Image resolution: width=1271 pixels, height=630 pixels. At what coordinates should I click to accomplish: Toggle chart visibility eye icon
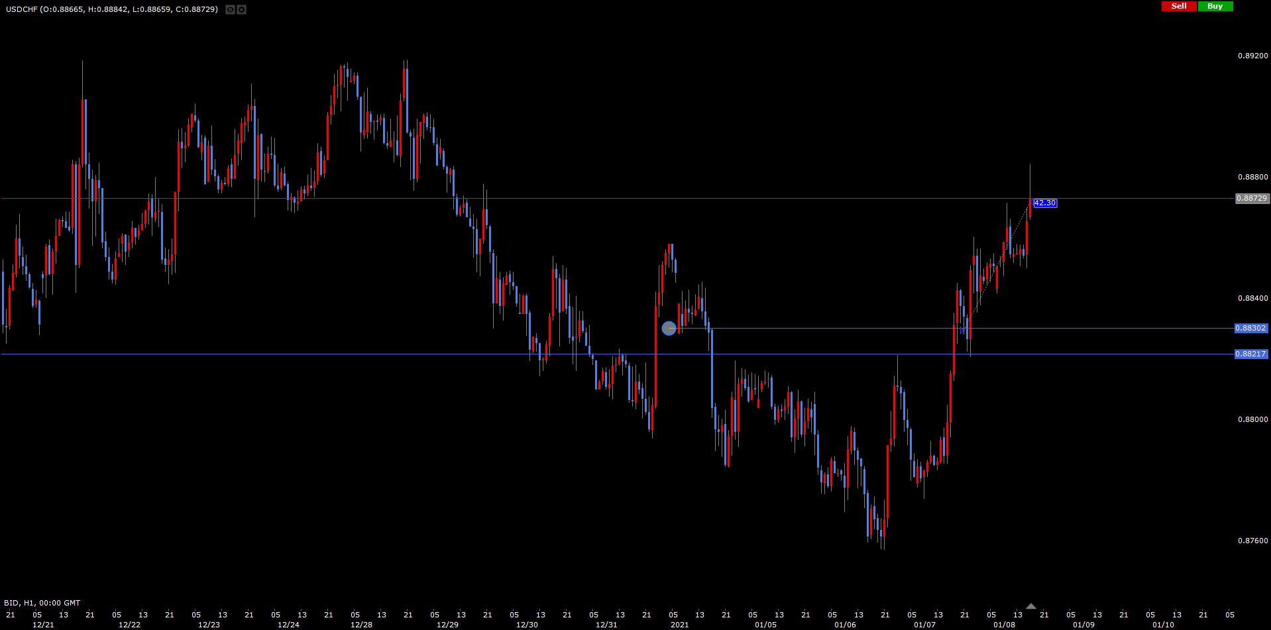(230, 10)
